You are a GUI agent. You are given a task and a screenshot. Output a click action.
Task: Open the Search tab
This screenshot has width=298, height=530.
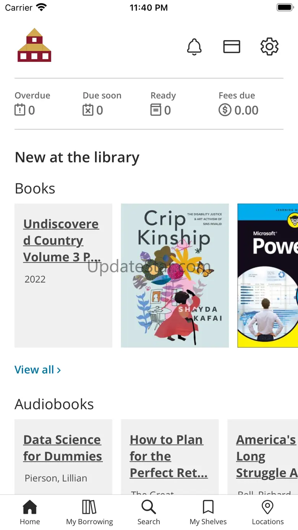point(149,513)
